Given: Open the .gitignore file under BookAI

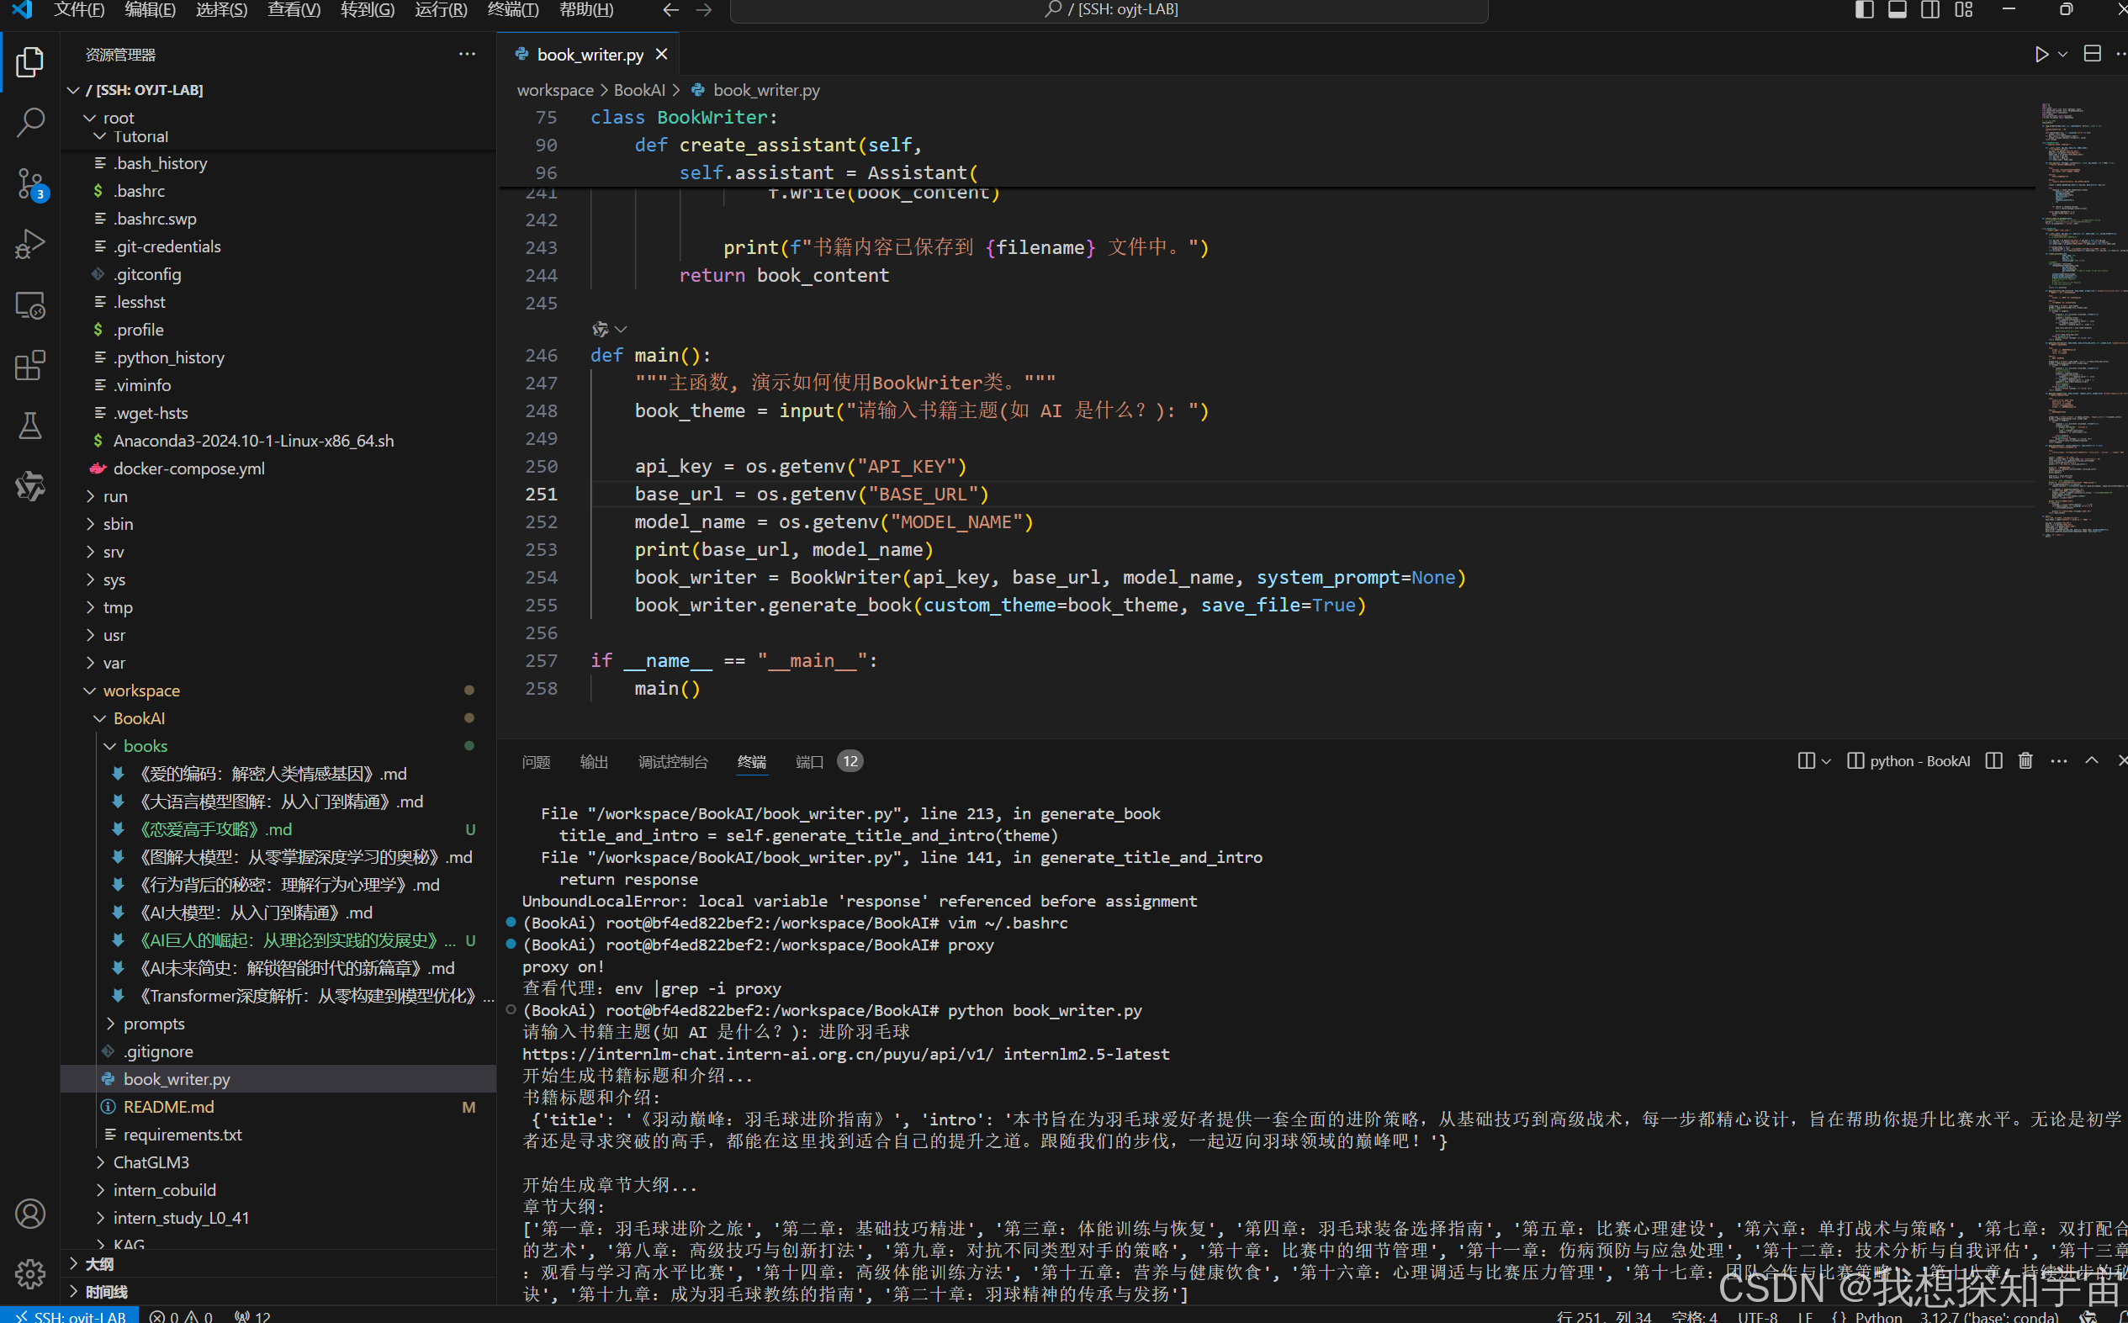Looking at the screenshot, I should tap(157, 1050).
